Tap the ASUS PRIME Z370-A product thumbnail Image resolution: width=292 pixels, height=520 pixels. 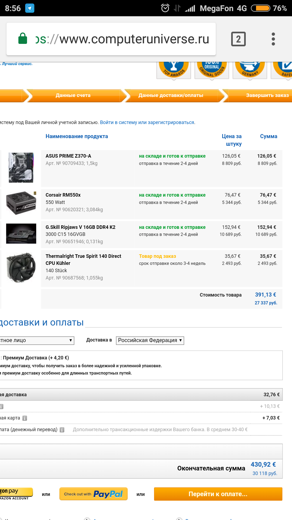point(21,167)
